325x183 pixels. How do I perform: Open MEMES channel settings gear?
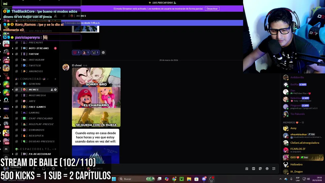click(x=55, y=90)
